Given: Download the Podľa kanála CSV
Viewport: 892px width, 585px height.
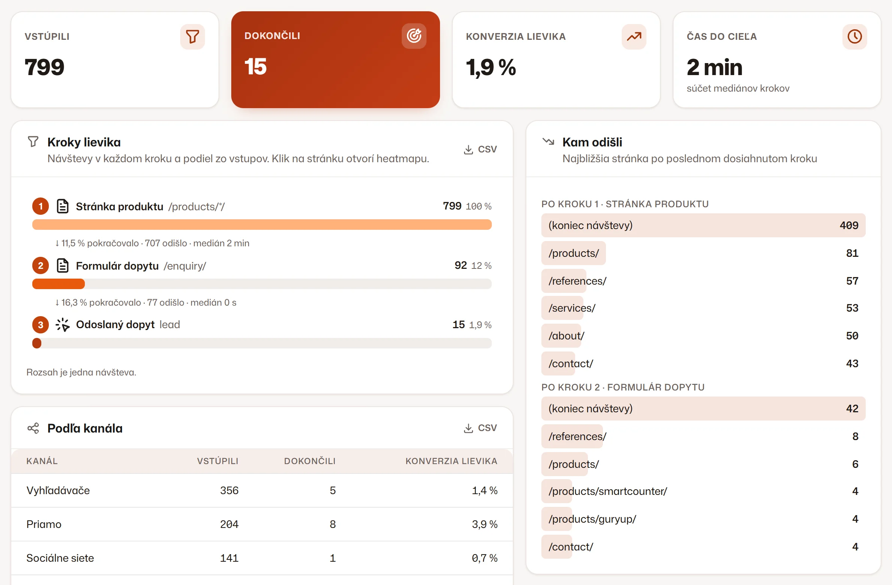Looking at the screenshot, I should click(480, 428).
